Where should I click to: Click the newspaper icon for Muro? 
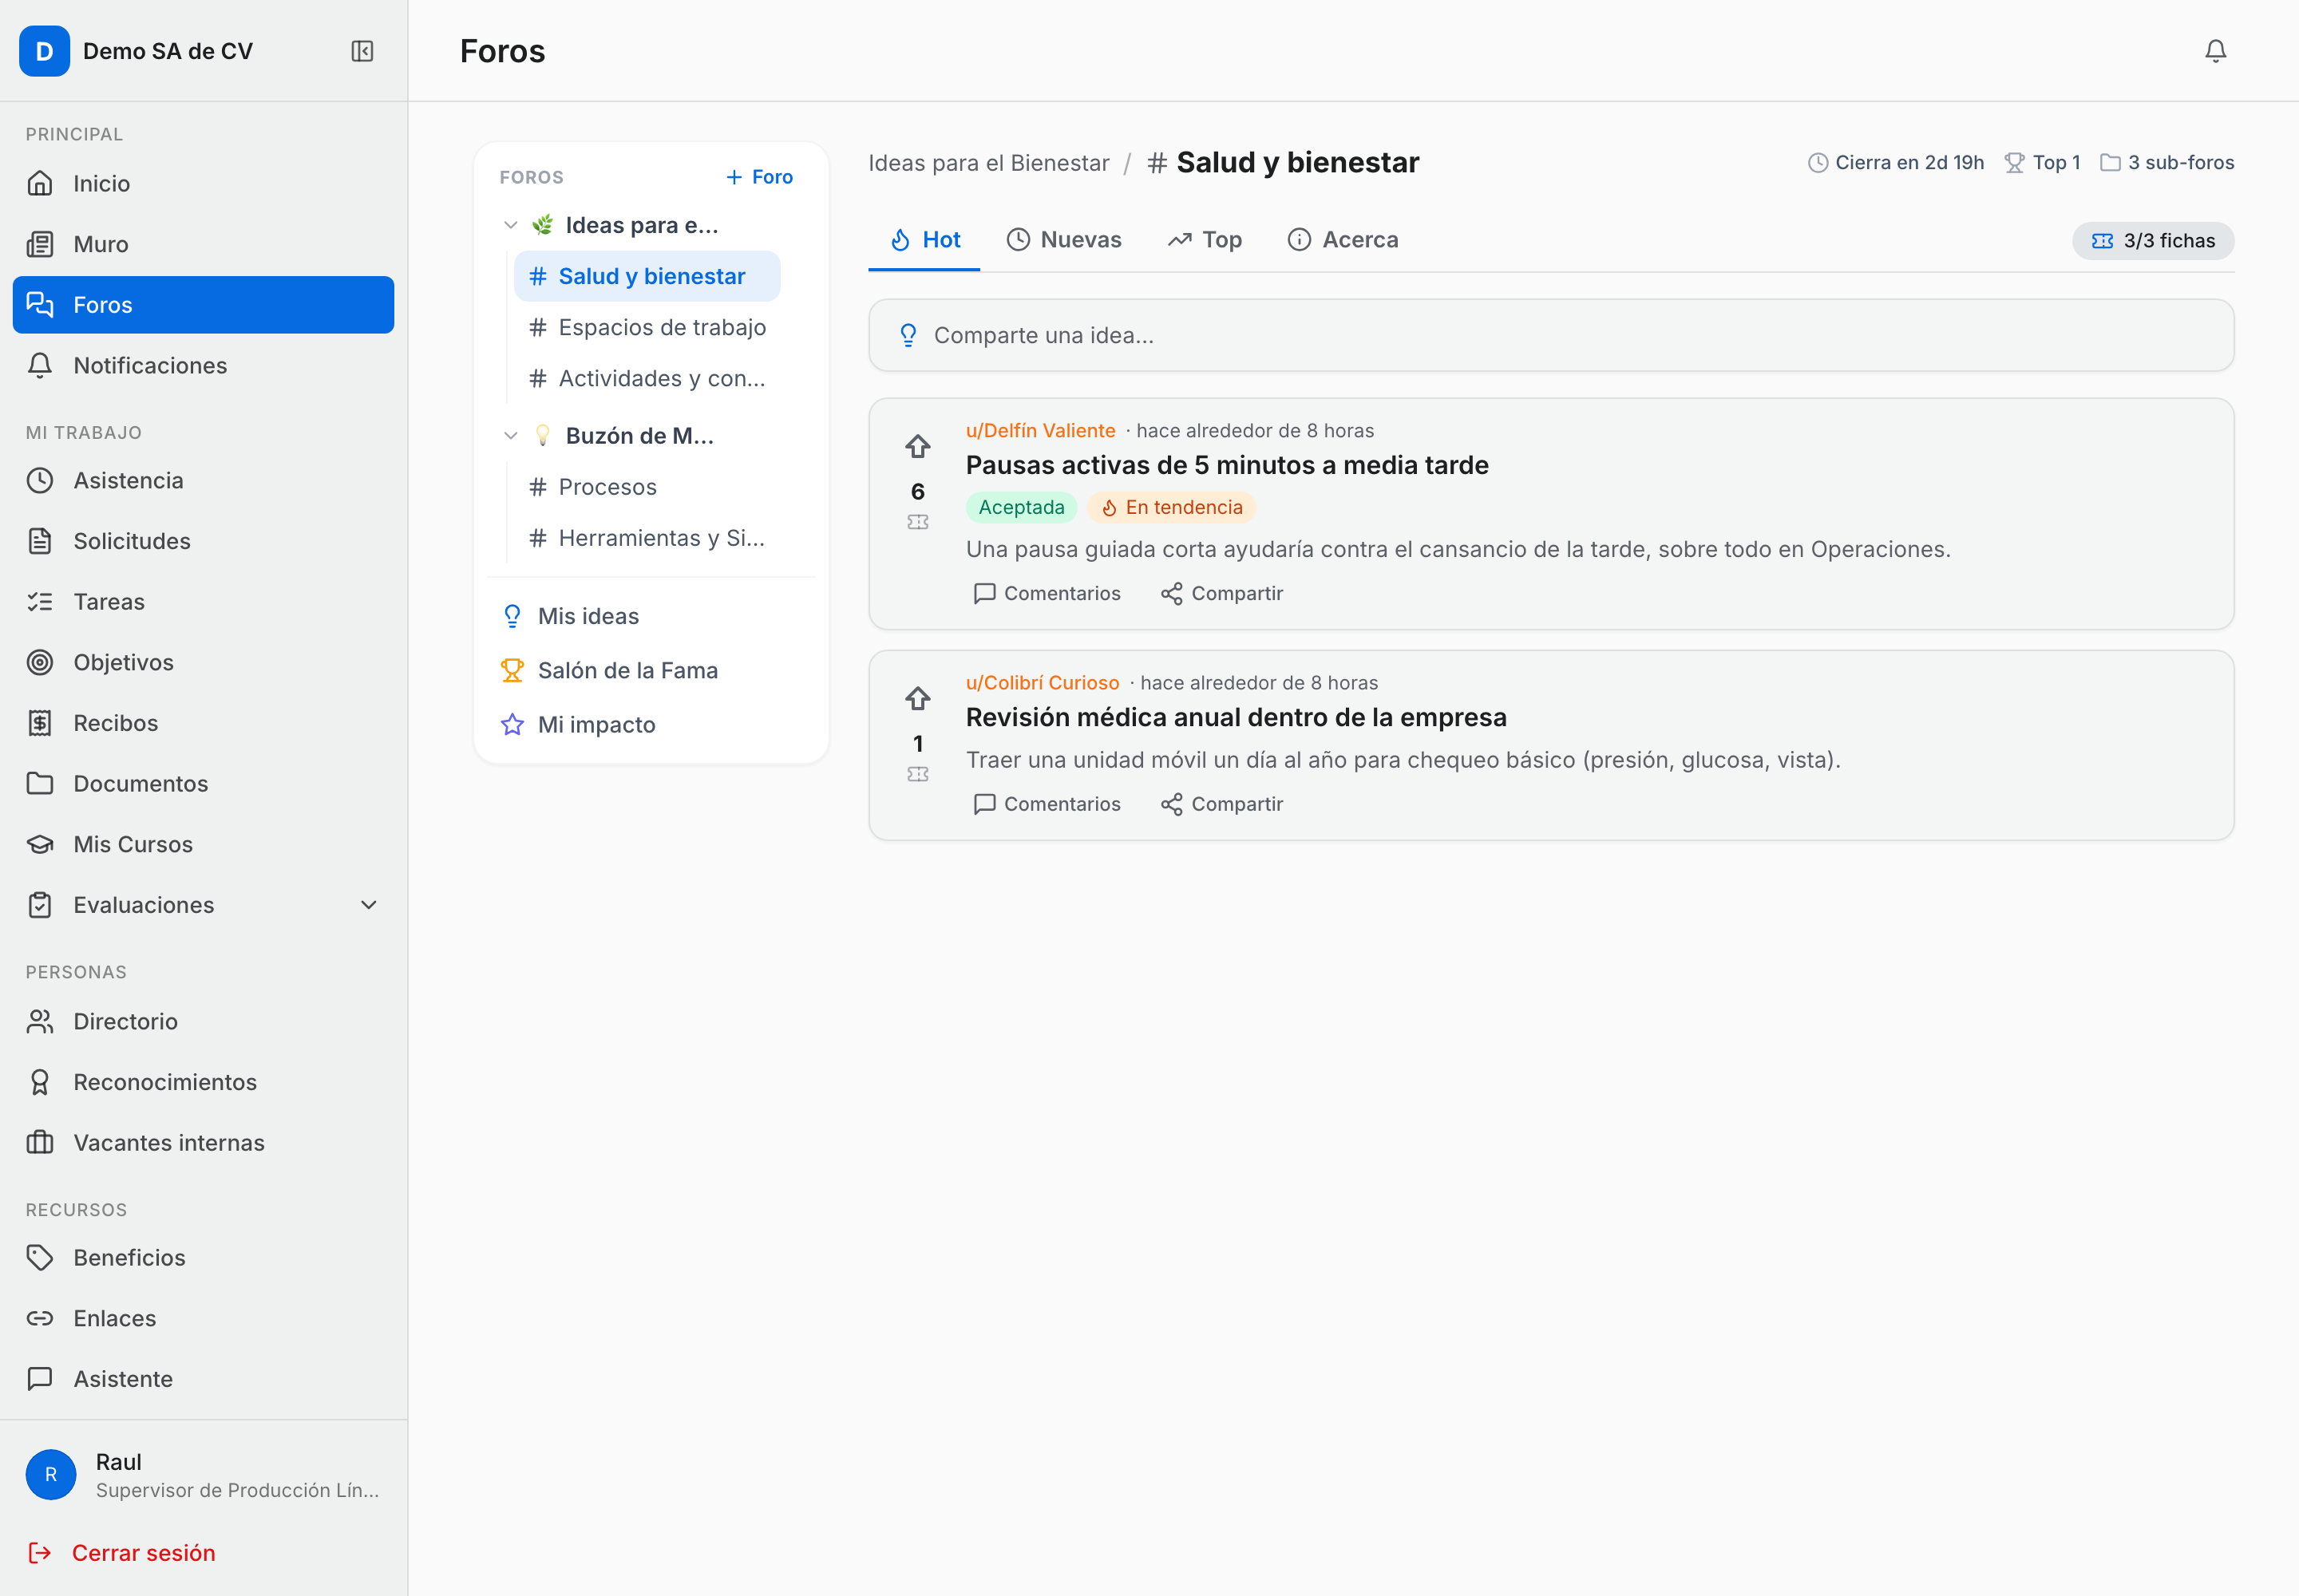(x=40, y=244)
